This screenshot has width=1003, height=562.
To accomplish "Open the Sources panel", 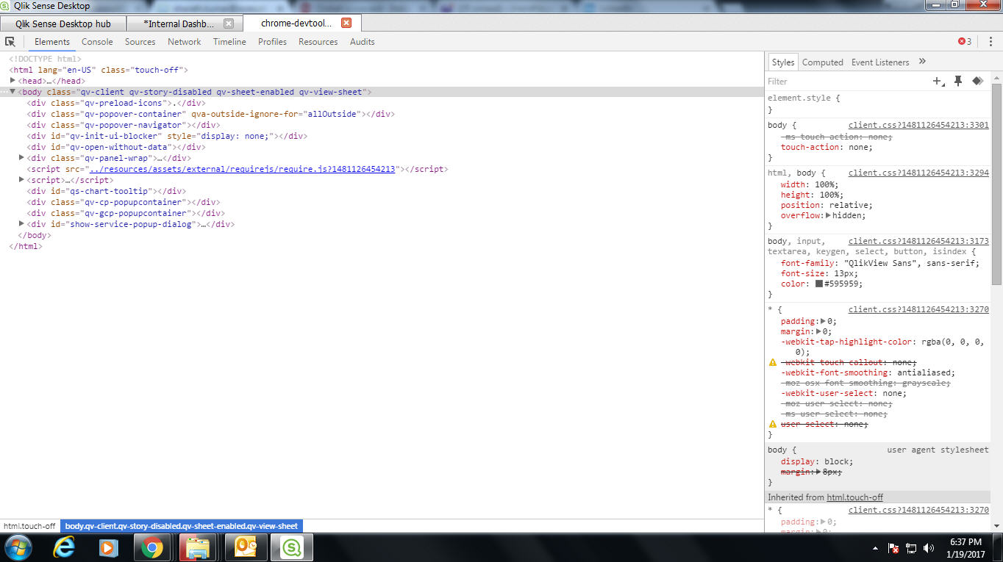I will (x=140, y=42).
